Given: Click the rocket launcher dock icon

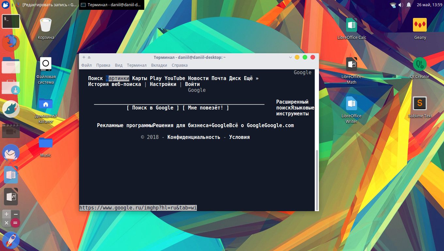Looking at the screenshot, I should 11,240.
